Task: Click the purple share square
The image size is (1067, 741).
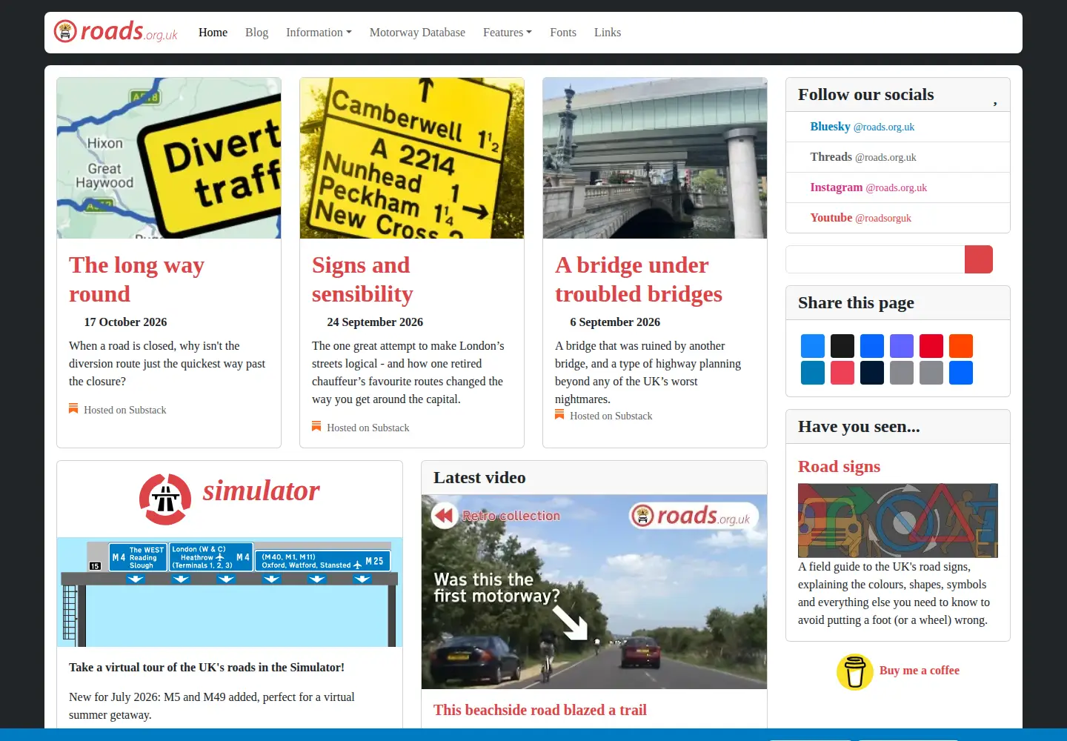Action: point(902,346)
